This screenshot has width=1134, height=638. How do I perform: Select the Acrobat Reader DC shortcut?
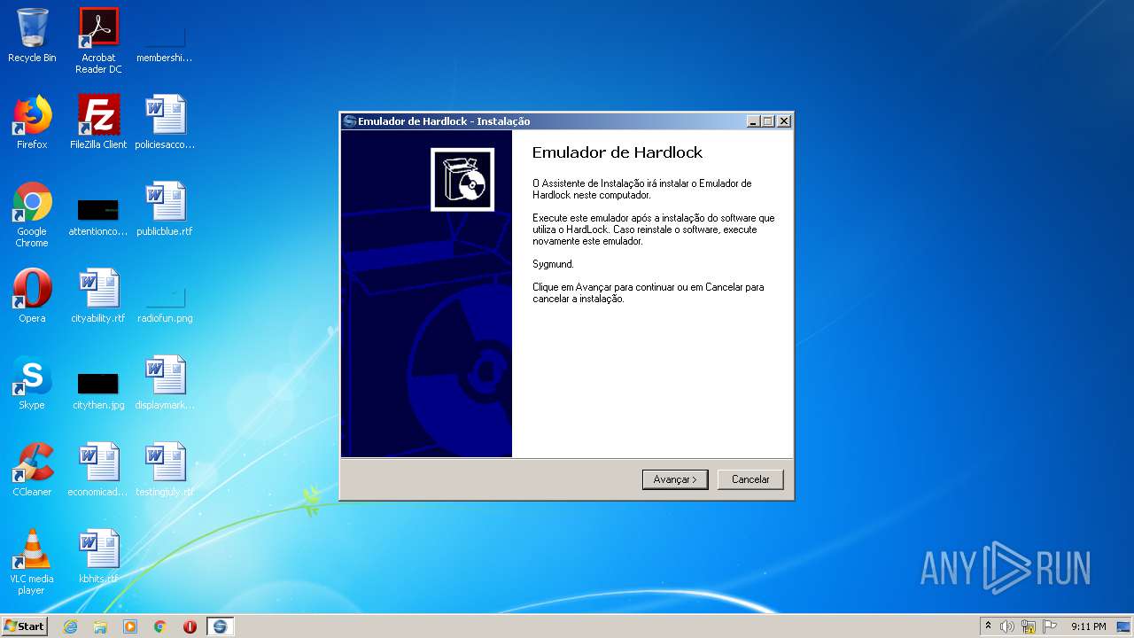point(98,41)
